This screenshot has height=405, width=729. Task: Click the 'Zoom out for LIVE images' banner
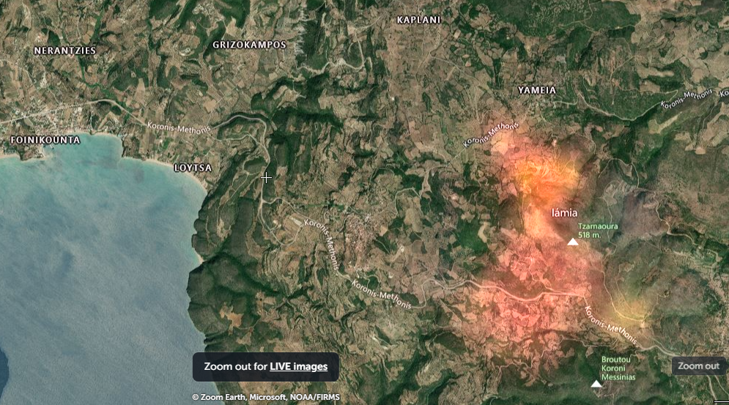pyautogui.click(x=265, y=367)
